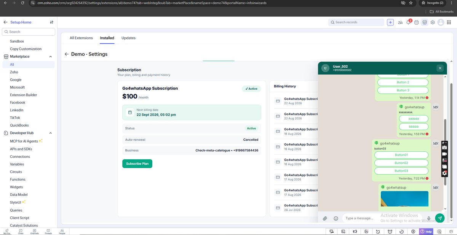Click the Button01 chat reply button
The image size is (457, 235).
pyautogui.click(x=401, y=155)
